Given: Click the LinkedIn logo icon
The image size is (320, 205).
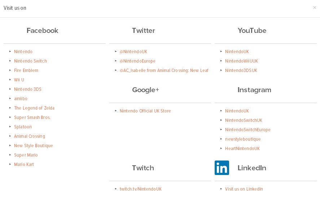Looking at the screenshot, I should 222,168.
